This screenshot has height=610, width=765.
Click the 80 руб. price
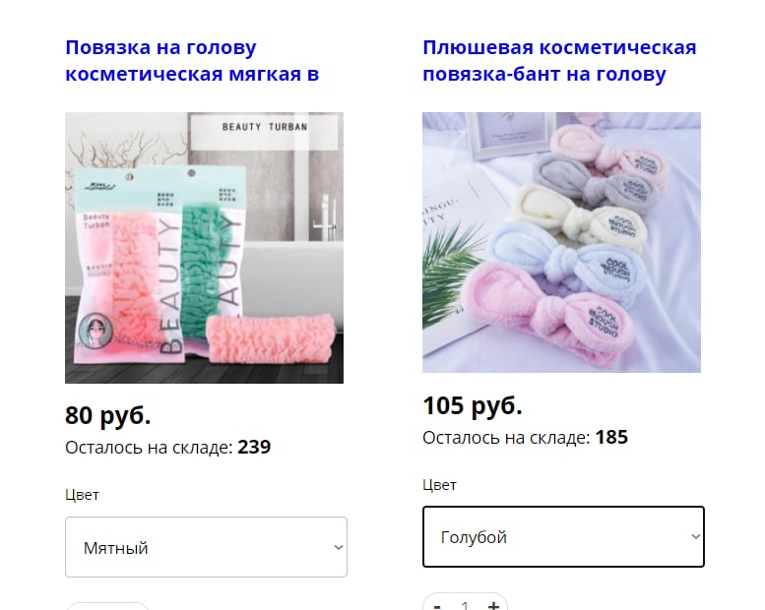[108, 415]
